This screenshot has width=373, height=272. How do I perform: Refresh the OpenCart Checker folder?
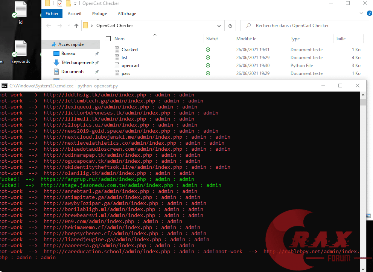(x=230, y=26)
